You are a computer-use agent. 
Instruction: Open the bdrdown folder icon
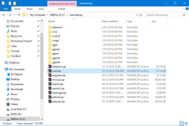point(50,27)
